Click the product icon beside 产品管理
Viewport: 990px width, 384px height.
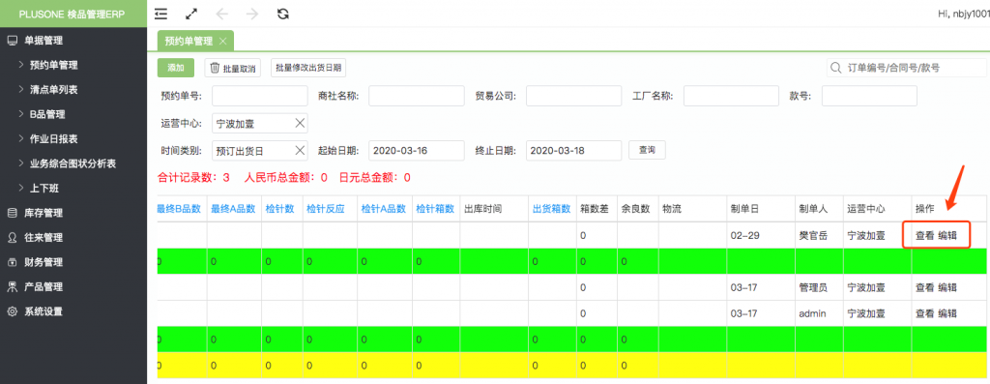[x=12, y=286]
